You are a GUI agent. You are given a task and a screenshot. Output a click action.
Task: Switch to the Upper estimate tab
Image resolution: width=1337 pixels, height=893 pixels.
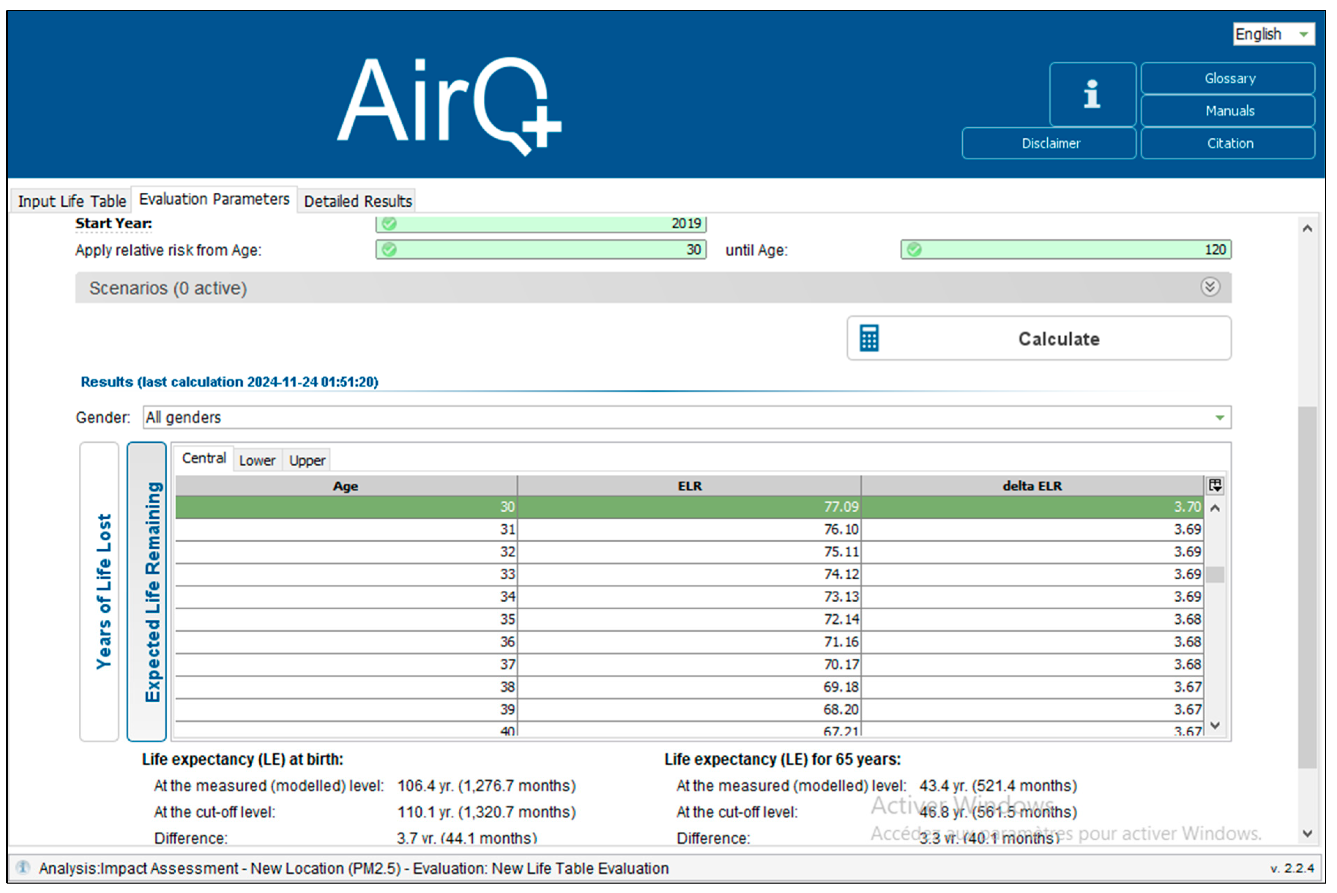(307, 460)
